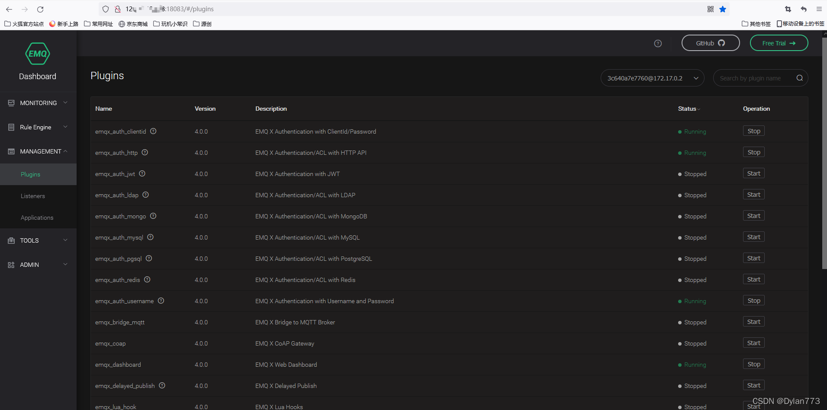Start the emqx_auth_mongo plugin
The height and width of the screenshot is (410, 827).
(754, 216)
